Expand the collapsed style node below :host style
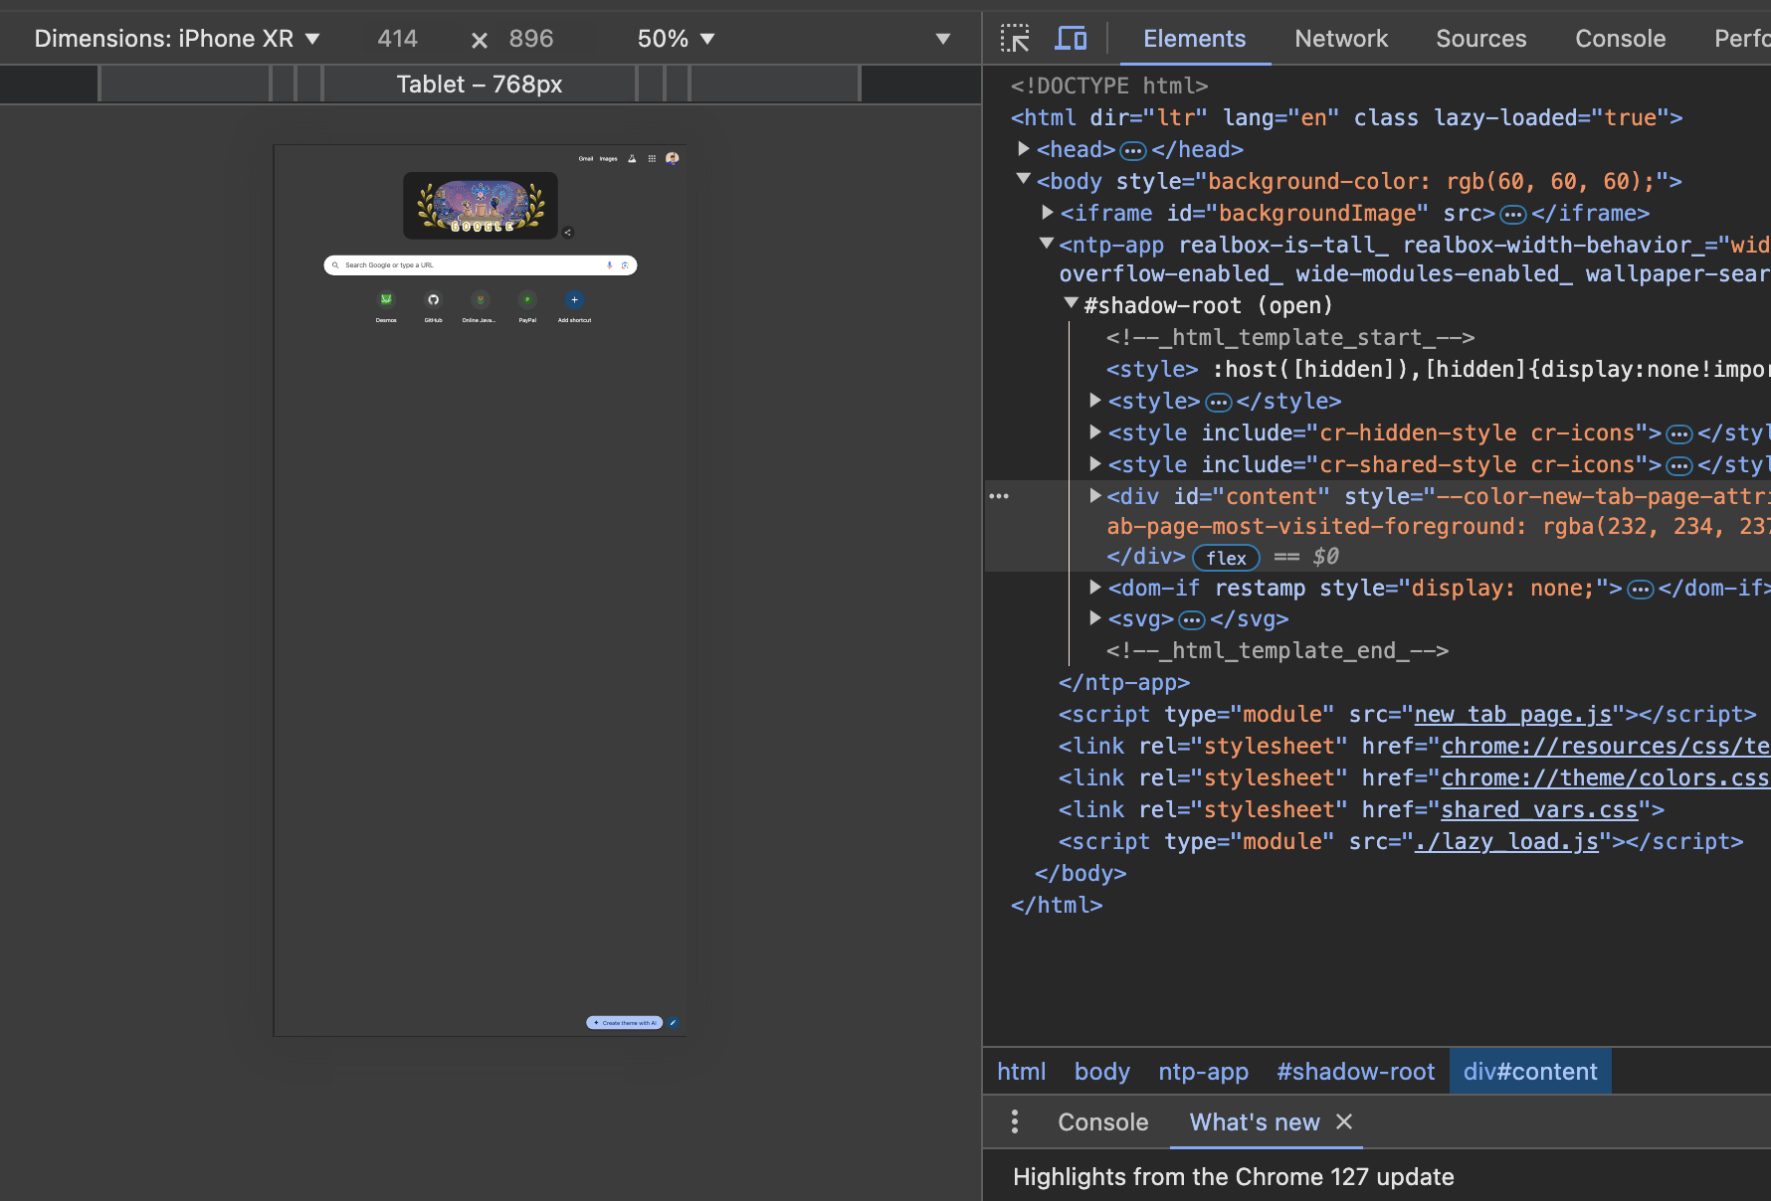 click(x=1095, y=401)
